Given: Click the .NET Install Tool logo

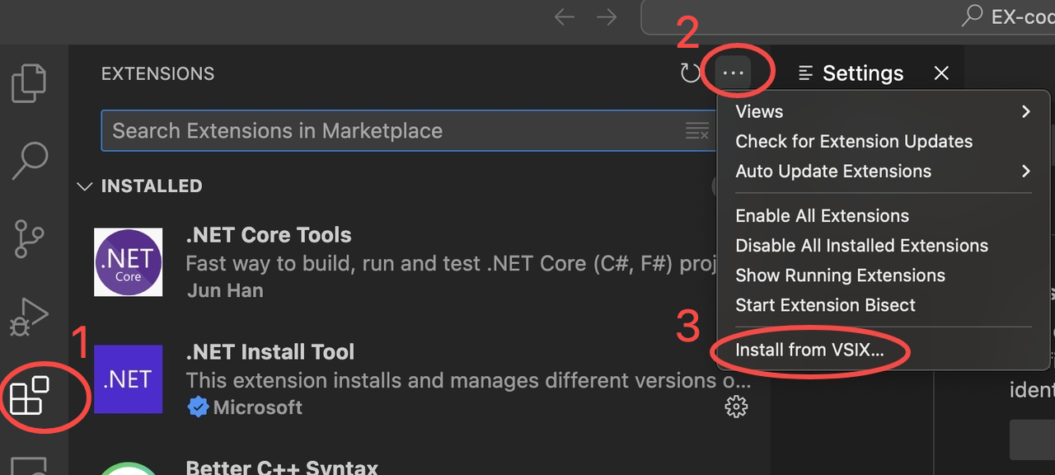Looking at the screenshot, I should tap(128, 379).
